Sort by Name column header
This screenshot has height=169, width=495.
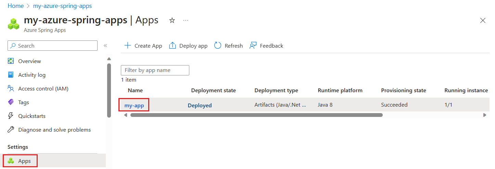point(135,90)
